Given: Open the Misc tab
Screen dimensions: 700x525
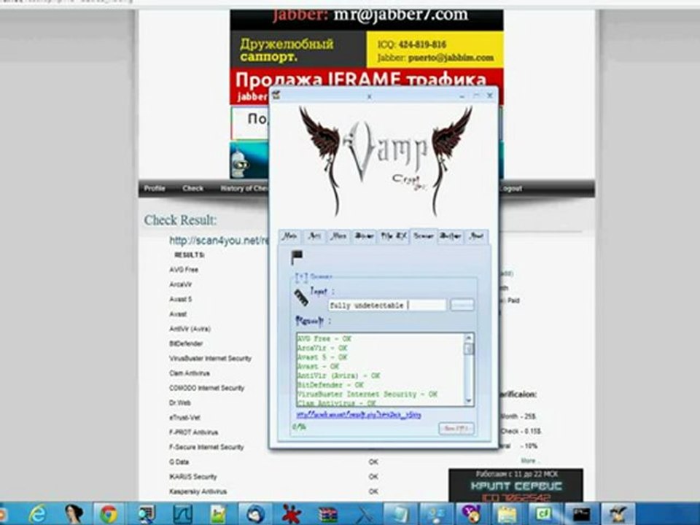Looking at the screenshot, I should (x=338, y=236).
